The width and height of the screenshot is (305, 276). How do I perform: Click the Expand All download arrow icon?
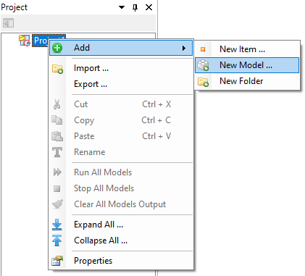pos(57,225)
